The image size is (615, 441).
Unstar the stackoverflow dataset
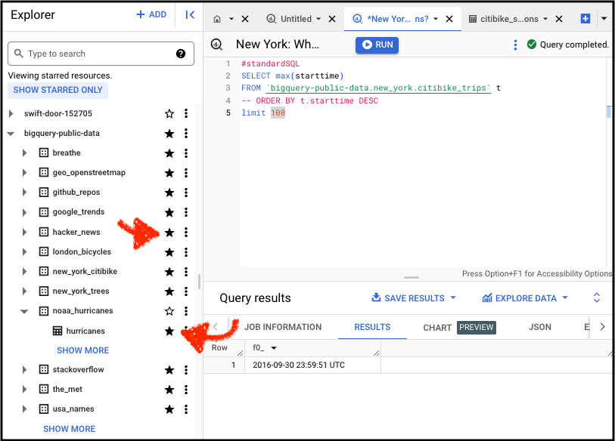(x=169, y=370)
